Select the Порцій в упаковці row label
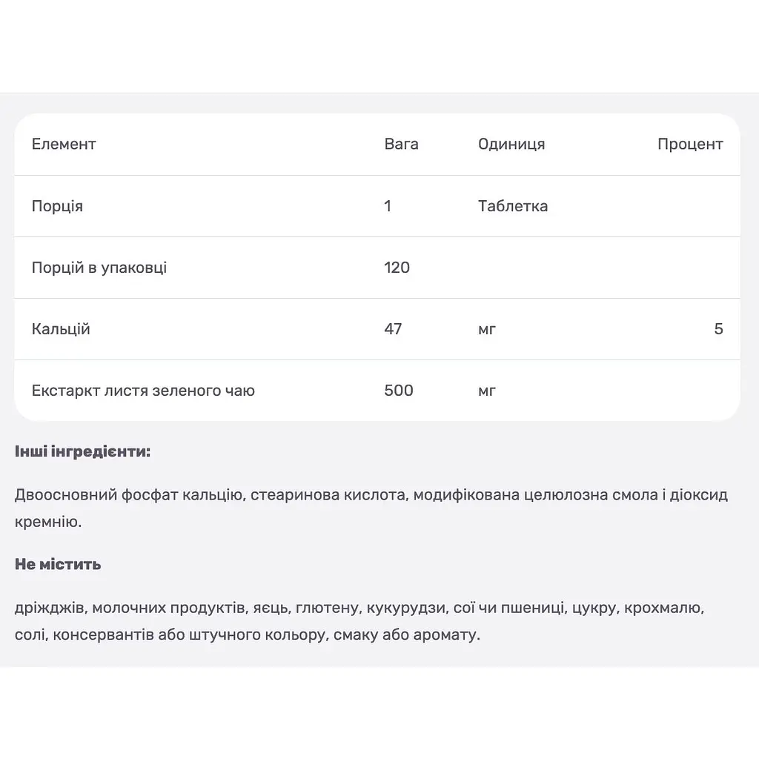759x759 pixels. (x=99, y=268)
